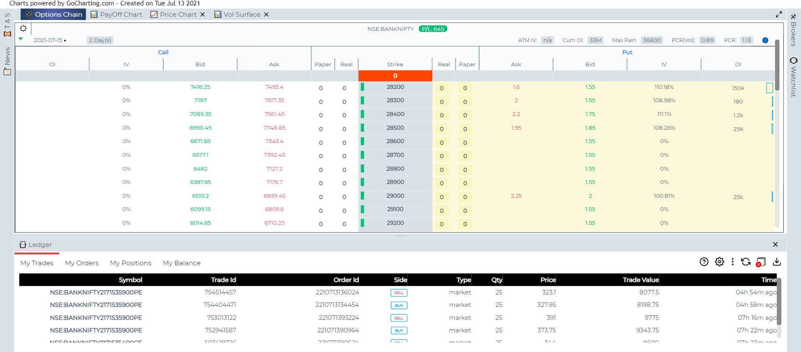The image size is (801, 352).
Task: Open ledger three-dot more options menu
Action: pos(733,262)
